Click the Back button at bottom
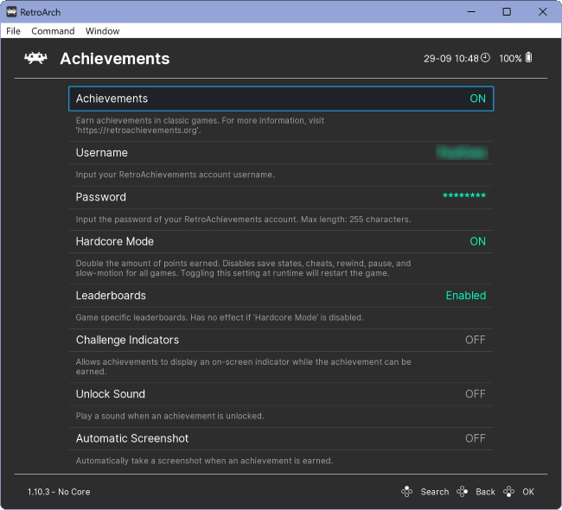This screenshot has height=510, width=562. (485, 492)
